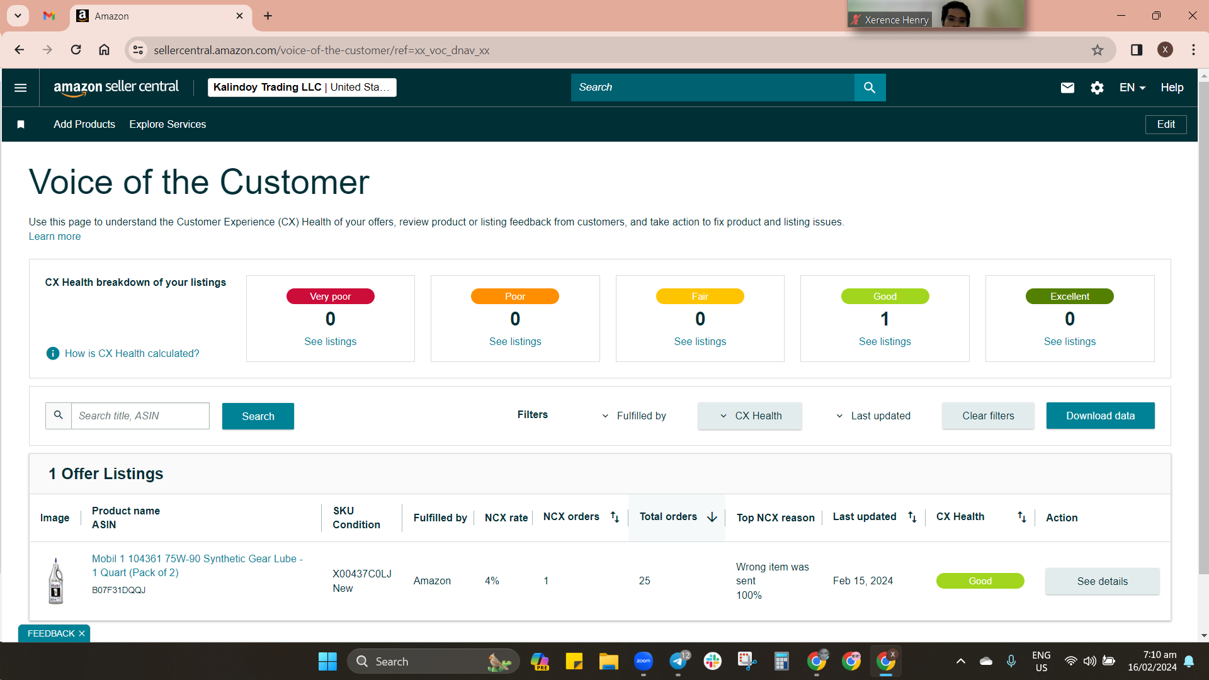Select the Amazon browser tab
Image resolution: width=1209 pixels, height=680 pixels.
coord(161,16)
